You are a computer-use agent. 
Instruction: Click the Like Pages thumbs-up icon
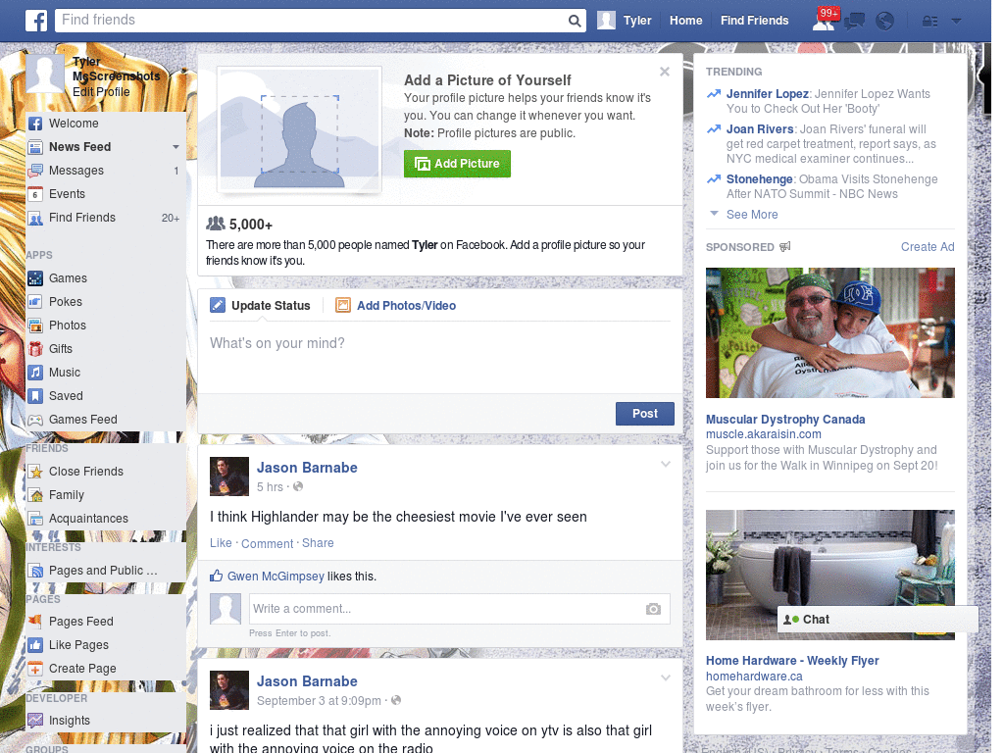[36, 645]
